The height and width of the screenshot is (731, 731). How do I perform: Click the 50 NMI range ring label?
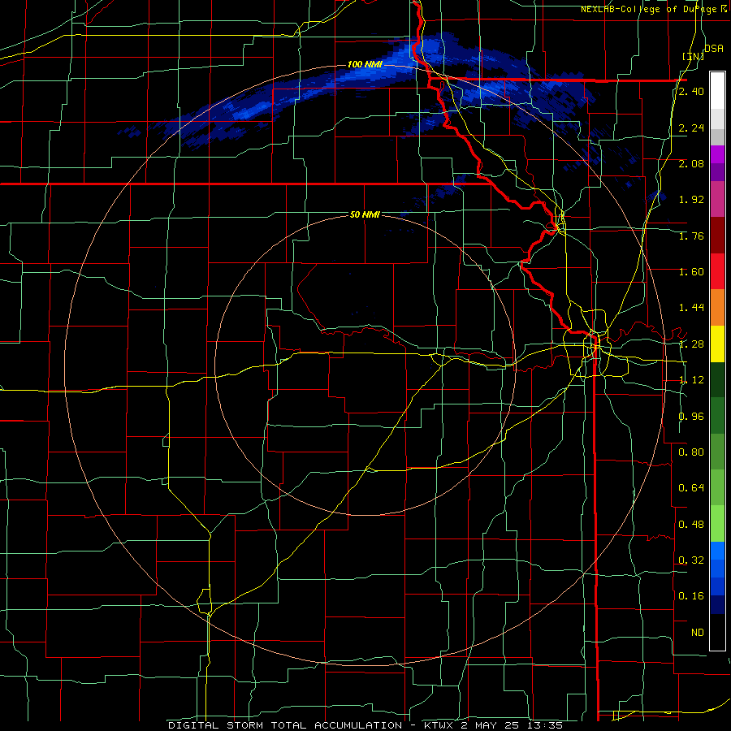click(x=365, y=215)
